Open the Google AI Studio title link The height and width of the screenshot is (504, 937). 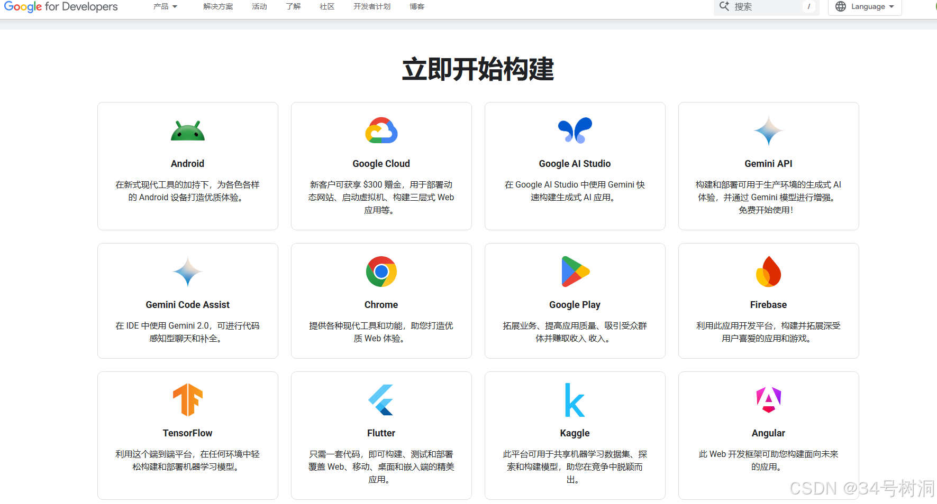pos(575,164)
